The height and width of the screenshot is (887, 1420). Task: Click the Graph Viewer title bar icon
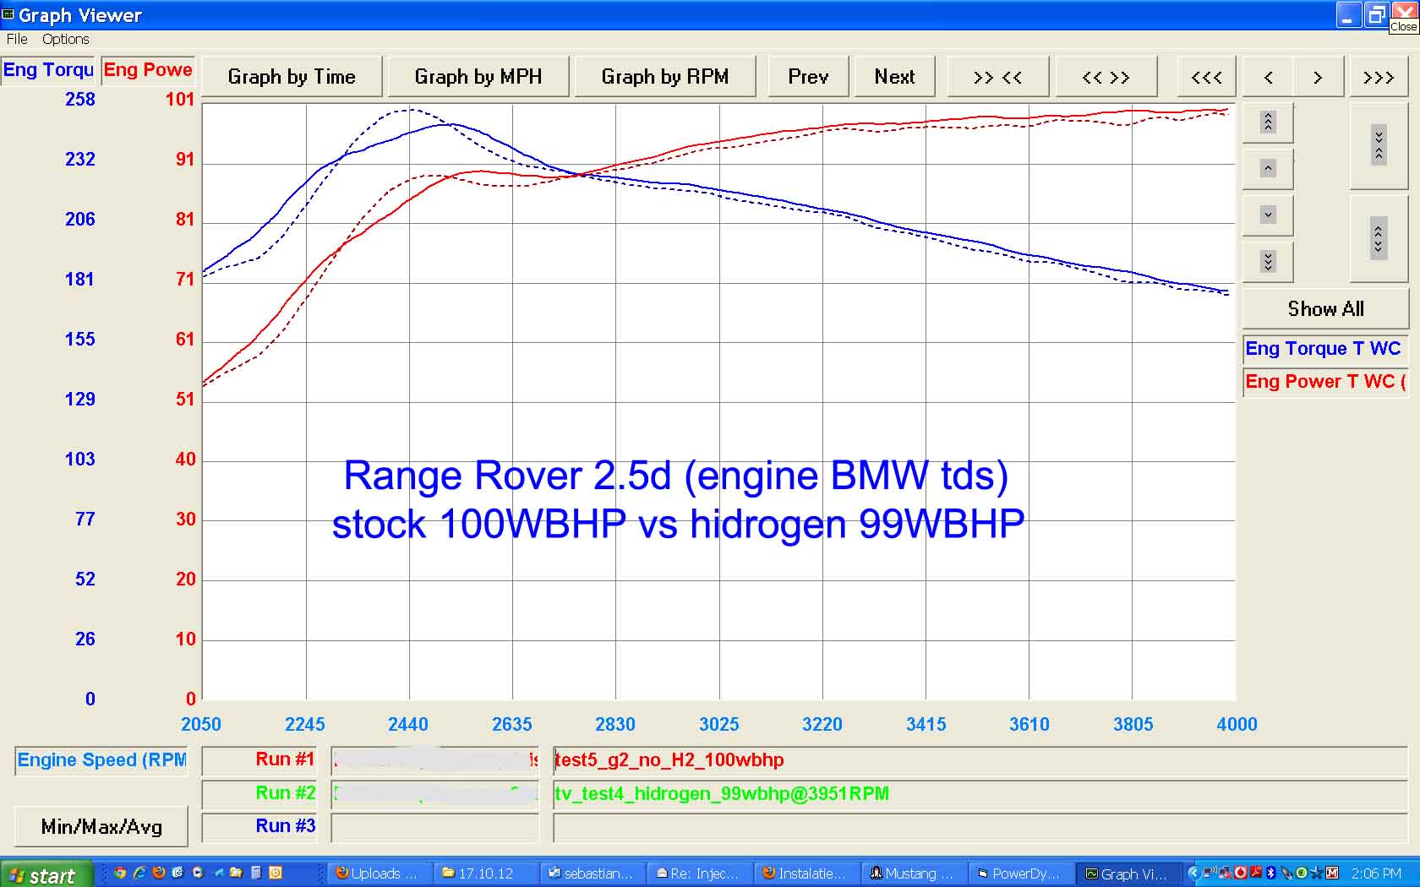(8, 14)
